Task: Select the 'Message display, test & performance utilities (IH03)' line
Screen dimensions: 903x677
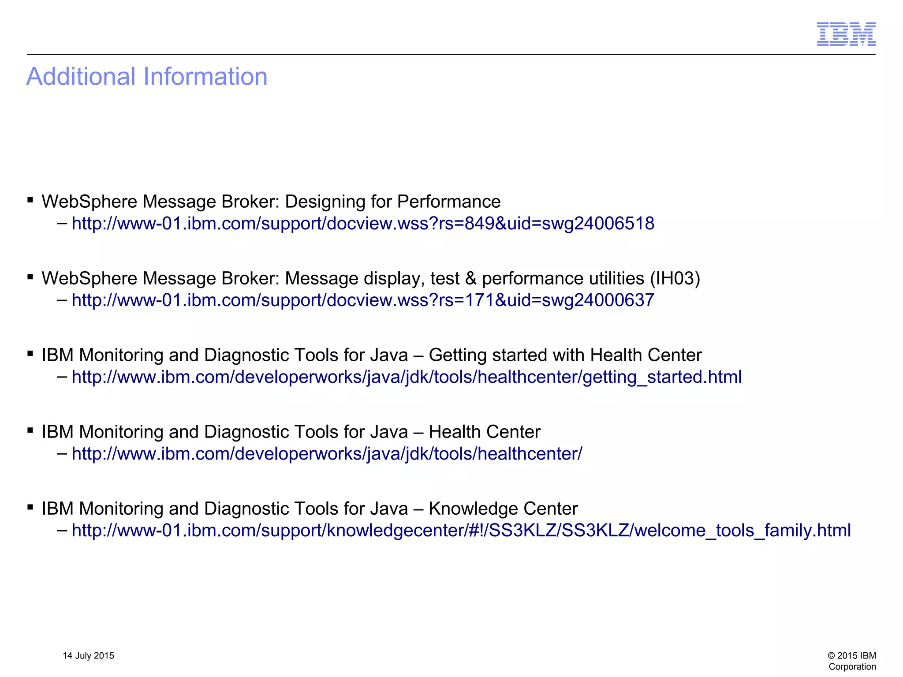Action: coord(371,278)
